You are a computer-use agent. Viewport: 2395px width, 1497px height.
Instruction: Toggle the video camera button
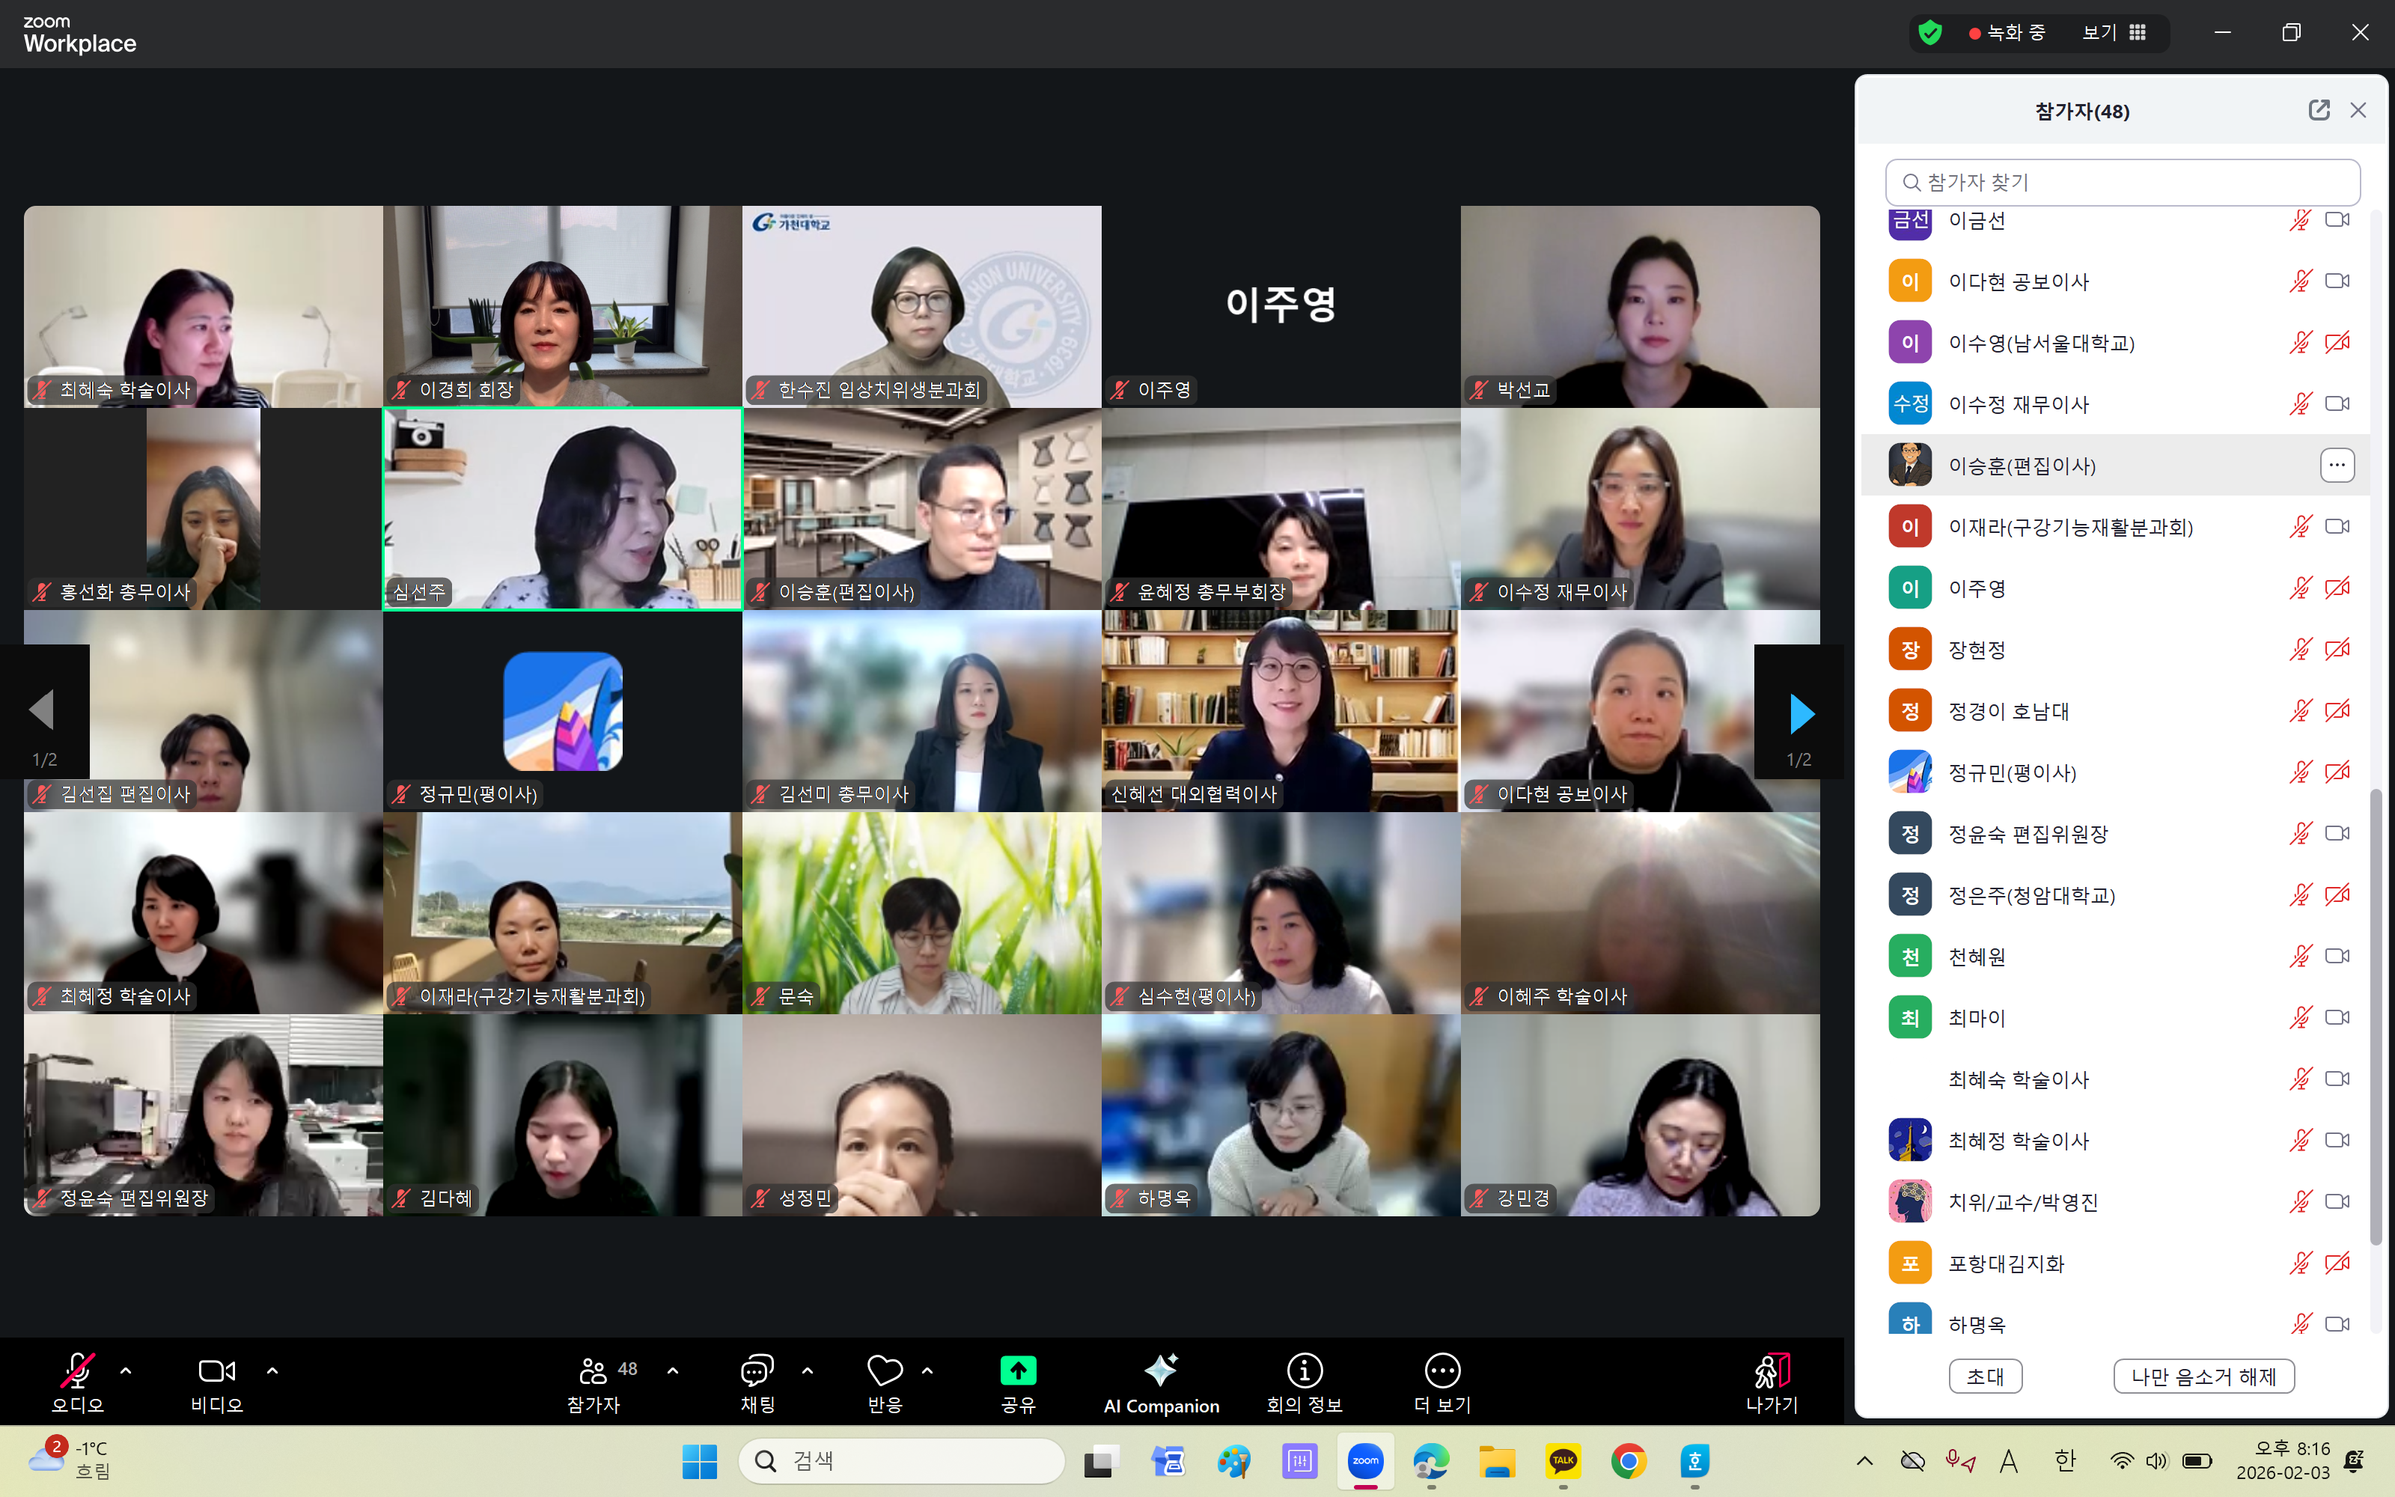217,1371
